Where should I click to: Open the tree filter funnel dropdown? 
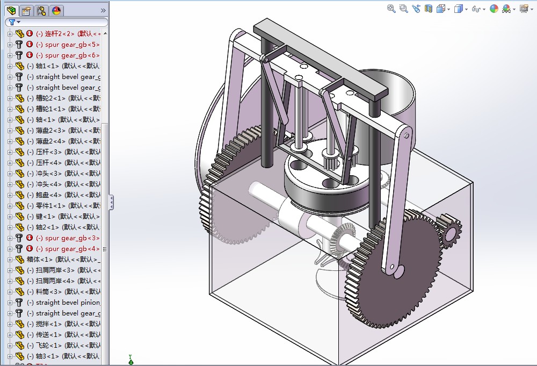[x=14, y=22]
